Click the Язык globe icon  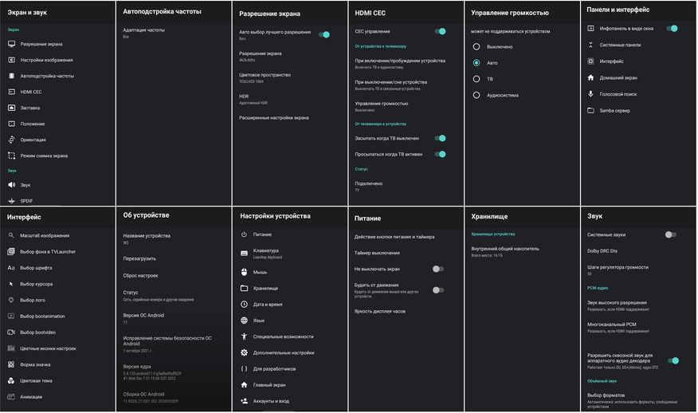pos(244,321)
